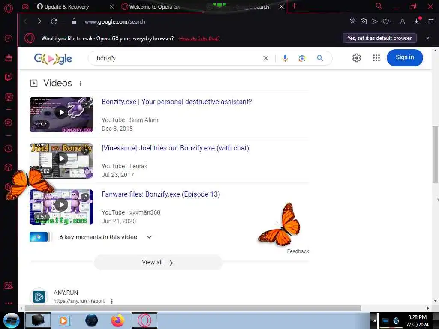Open sidebar three-dots setup

pyautogui.click(x=9, y=303)
